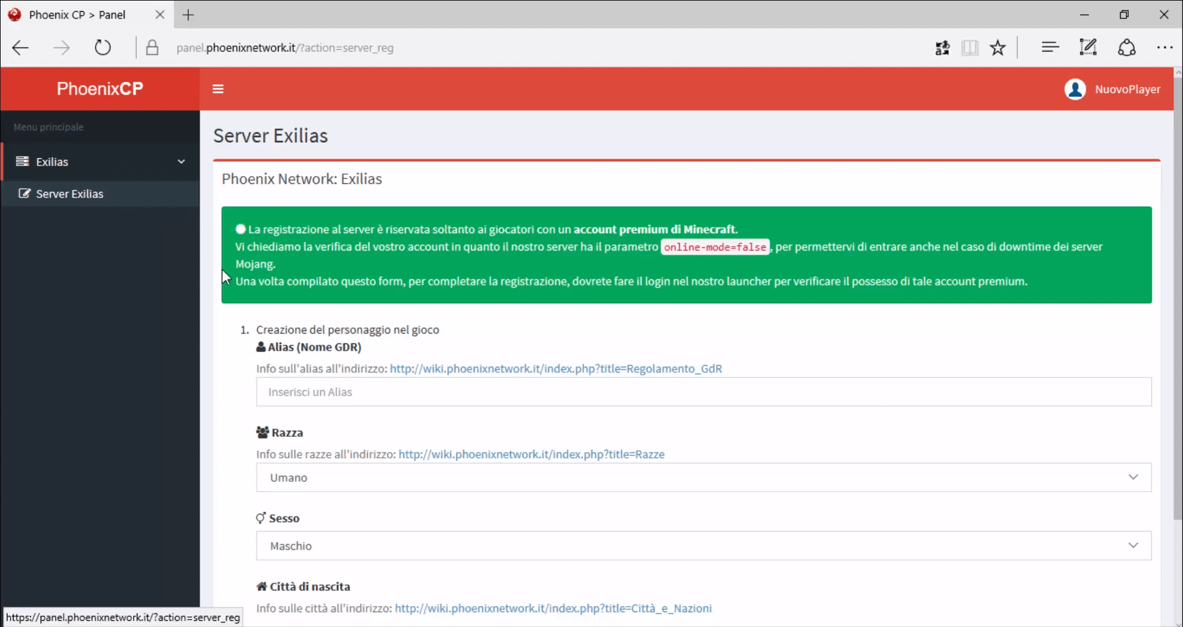Click the translate page icon in toolbar
The image size is (1183, 627).
942,48
